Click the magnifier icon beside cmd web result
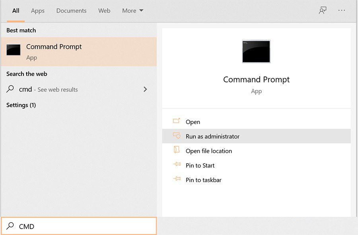This screenshot has width=358, height=235. click(x=10, y=89)
